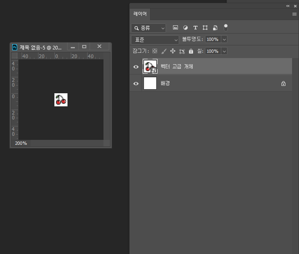299x254 pixels.
Task: Click the 벡터 고급 개체 layer name
Action: click(x=177, y=67)
